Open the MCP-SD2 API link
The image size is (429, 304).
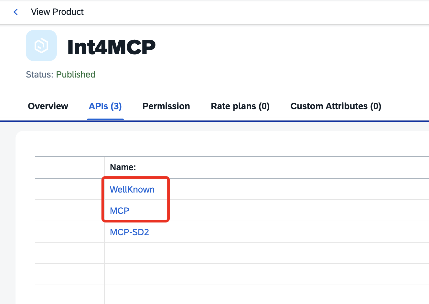point(129,232)
